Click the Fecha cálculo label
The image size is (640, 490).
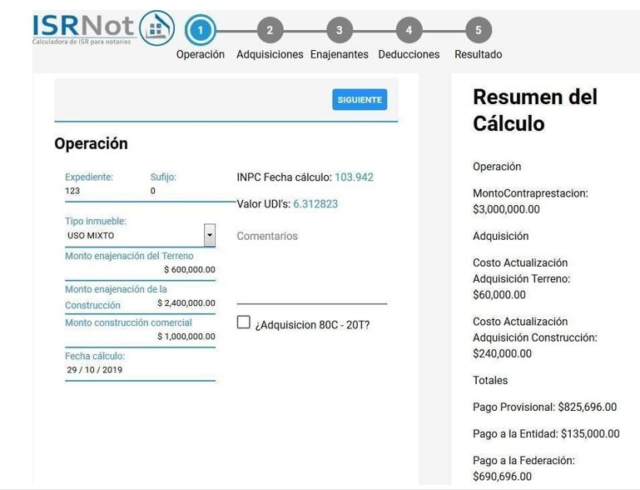tap(95, 357)
